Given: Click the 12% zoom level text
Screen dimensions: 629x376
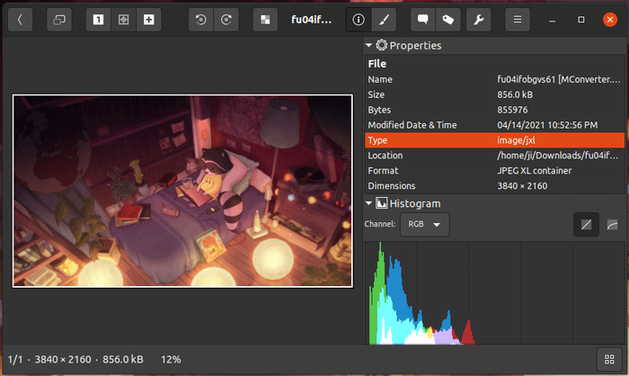Looking at the screenshot, I should point(171,360).
